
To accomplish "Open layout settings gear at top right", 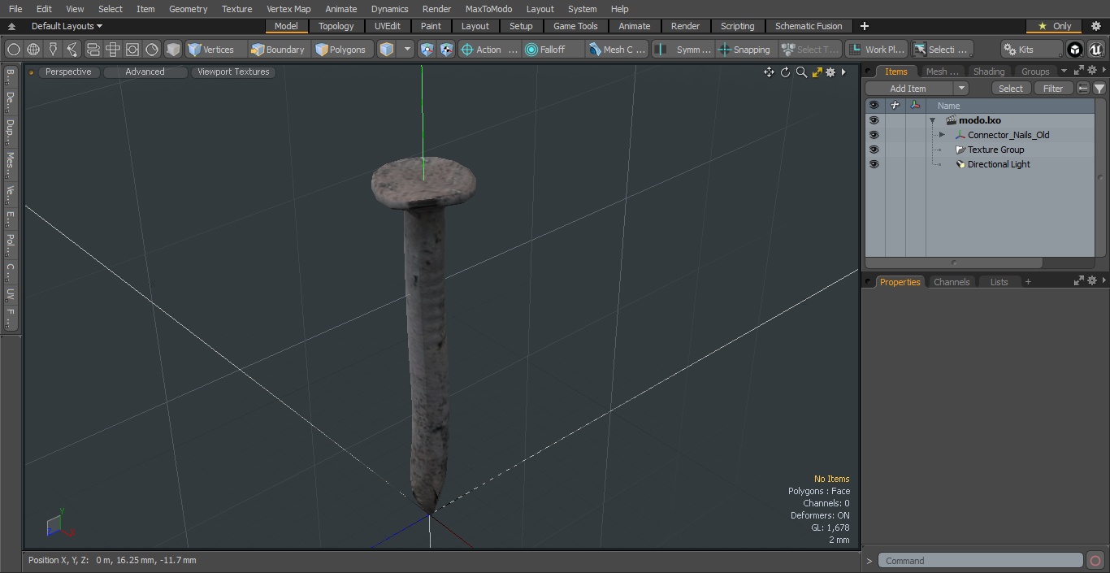I will (x=1095, y=26).
